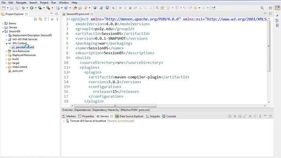The image size is (281, 158).
Task: Select the Java EE perspective icon
Action: [x=277, y=8]
